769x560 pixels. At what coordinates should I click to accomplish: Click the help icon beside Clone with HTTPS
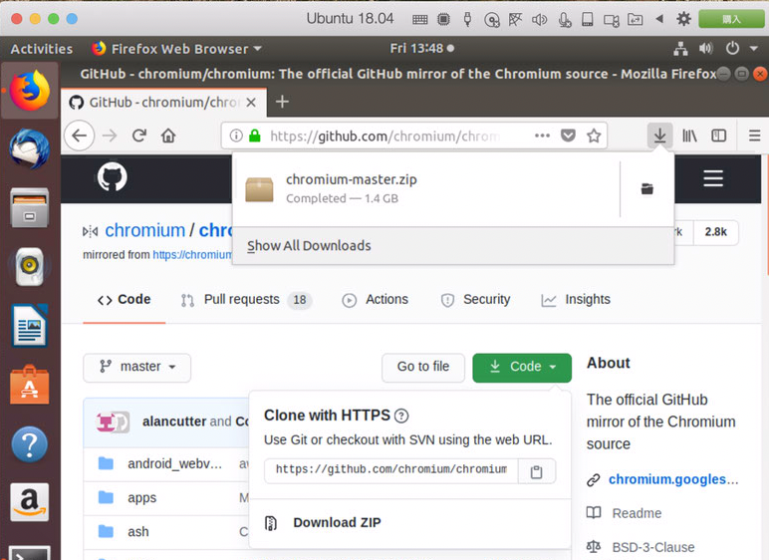(x=401, y=417)
